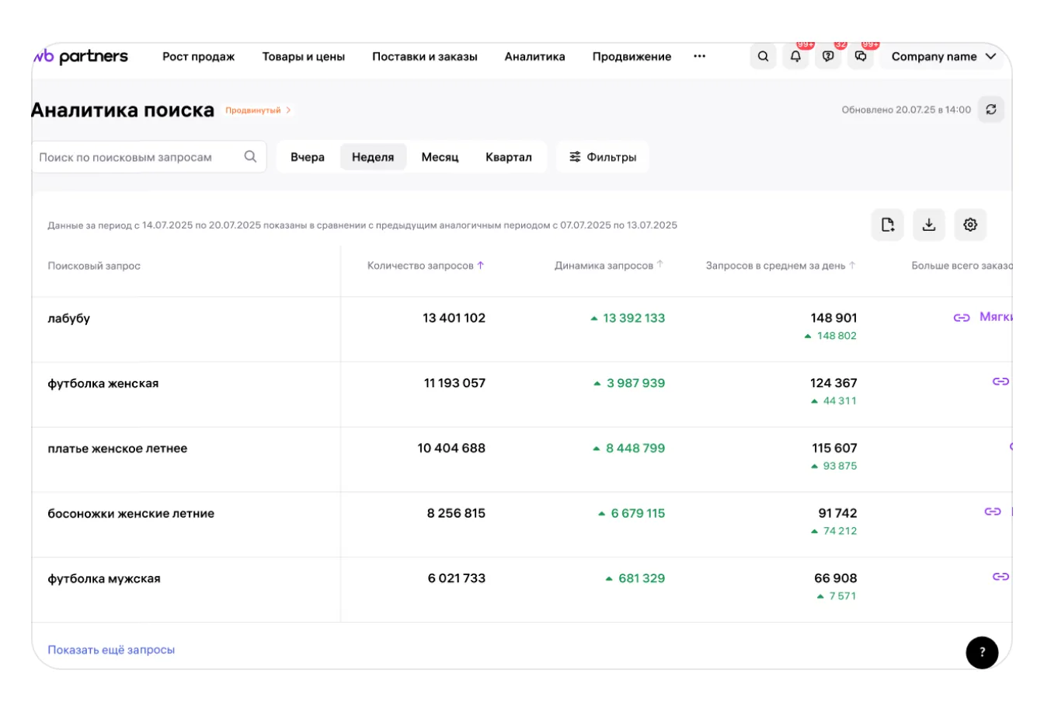The width and height of the screenshot is (1044, 712).
Task: Open Товары и цены menu
Action: coord(304,57)
